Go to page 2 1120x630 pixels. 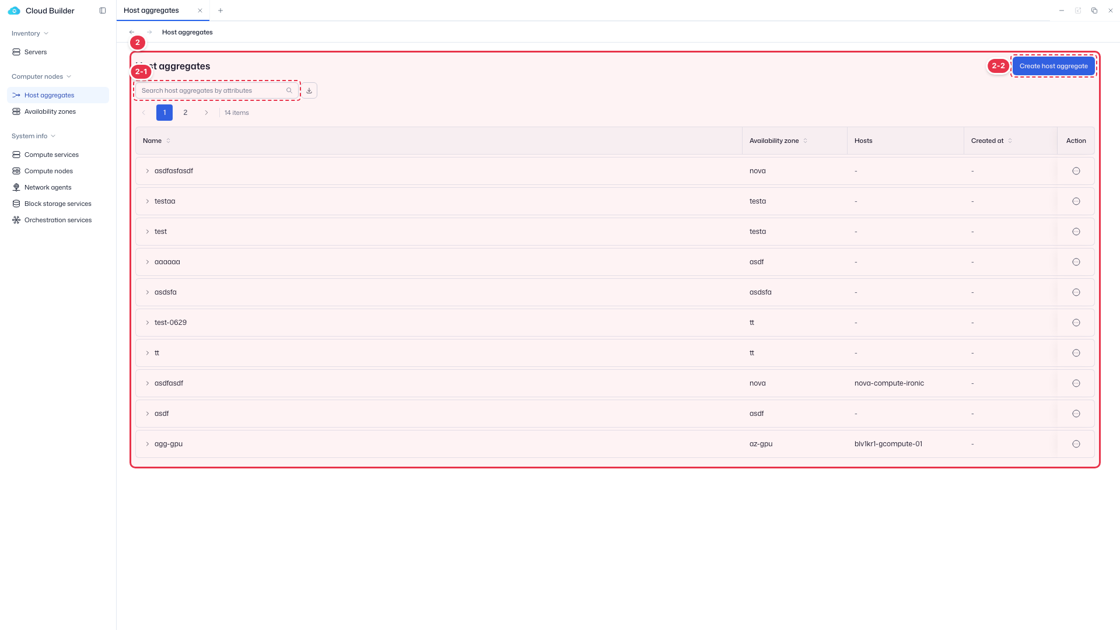[185, 113]
